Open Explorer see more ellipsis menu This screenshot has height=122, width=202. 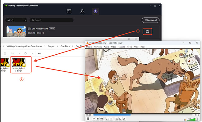[x=39, y=53]
